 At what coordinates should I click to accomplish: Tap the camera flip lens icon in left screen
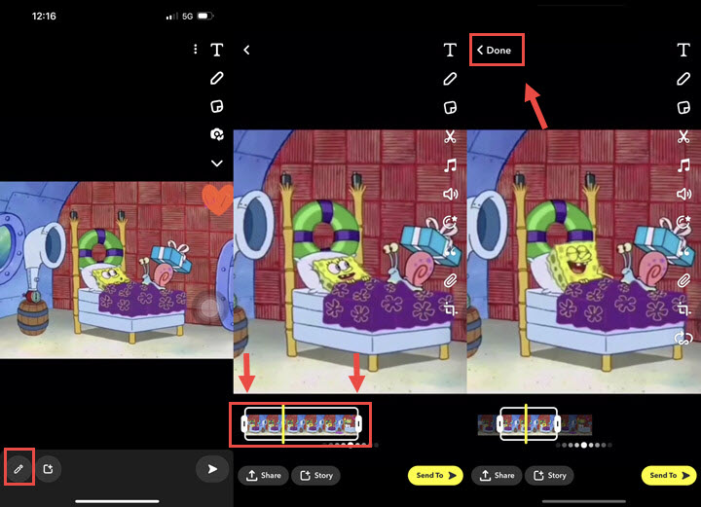pos(217,134)
